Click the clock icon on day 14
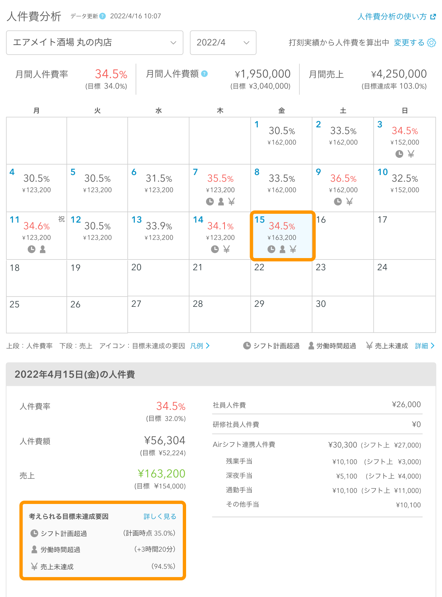Screen dimensions: 442x597 (x=215, y=249)
